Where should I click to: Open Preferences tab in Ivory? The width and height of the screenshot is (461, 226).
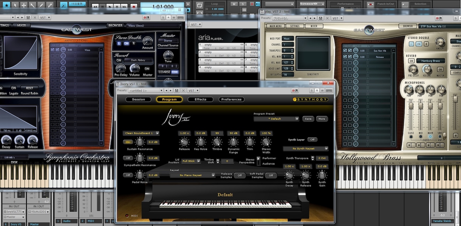click(x=231, y=100)
